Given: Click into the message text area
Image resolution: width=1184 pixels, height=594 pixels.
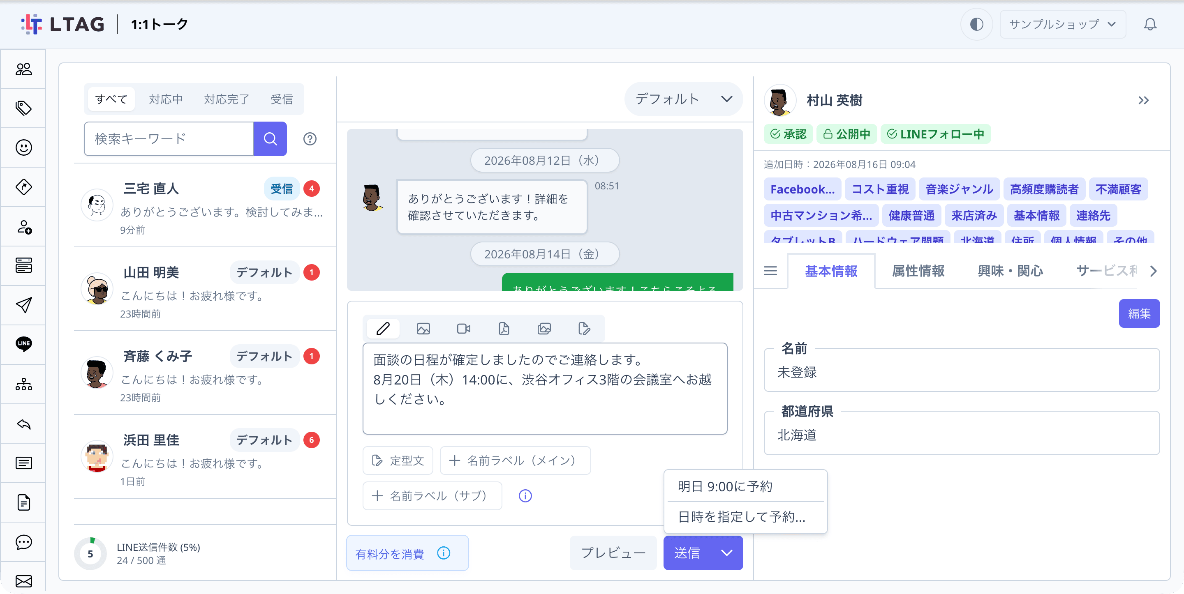Looking at the screenshot, I should pyautogui.click(x=545, y=388).
